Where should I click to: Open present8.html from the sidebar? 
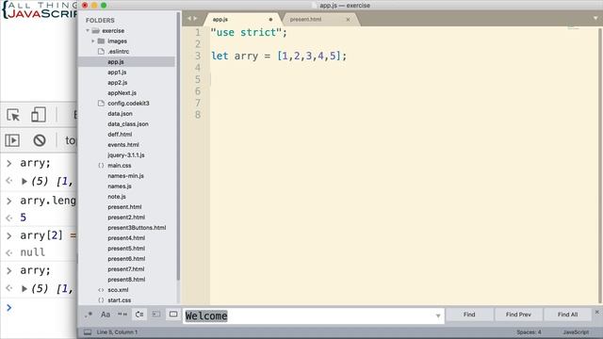coord(126,280)
